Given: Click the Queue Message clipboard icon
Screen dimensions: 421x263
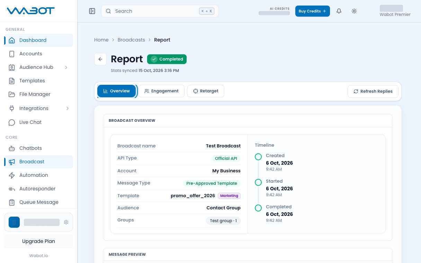Looking at the screenshot, I should coord(12,202).
